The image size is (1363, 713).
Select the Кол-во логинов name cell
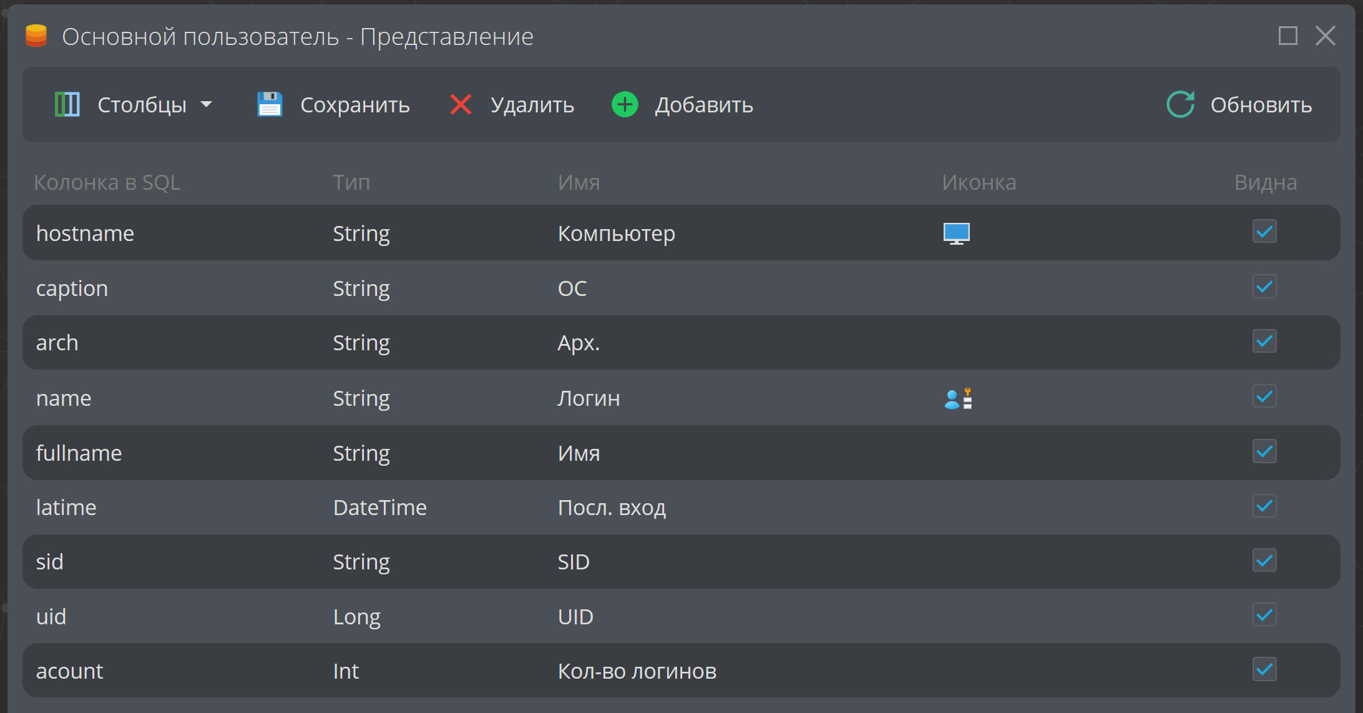pos(637,671)
